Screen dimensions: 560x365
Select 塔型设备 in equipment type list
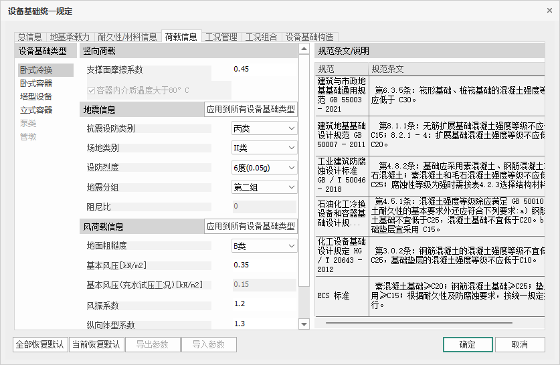point(36,97)
